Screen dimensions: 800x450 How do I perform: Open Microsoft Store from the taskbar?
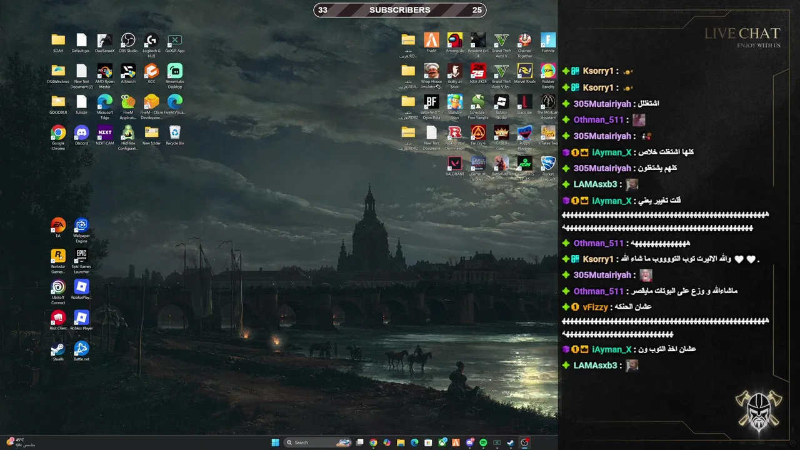(x=428, y=442)
